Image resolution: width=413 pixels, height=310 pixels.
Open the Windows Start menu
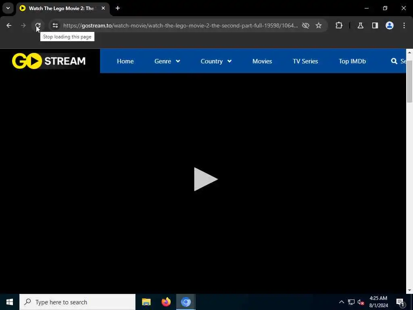point(10,302)
